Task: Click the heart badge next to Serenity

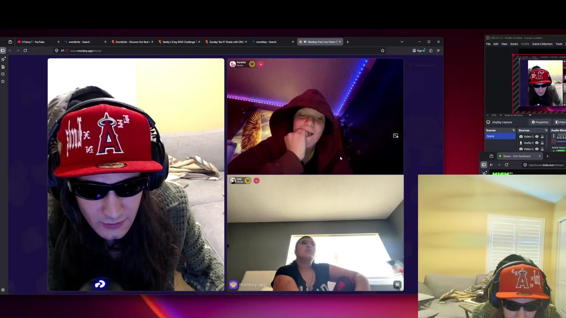Action: coord(252,64)
